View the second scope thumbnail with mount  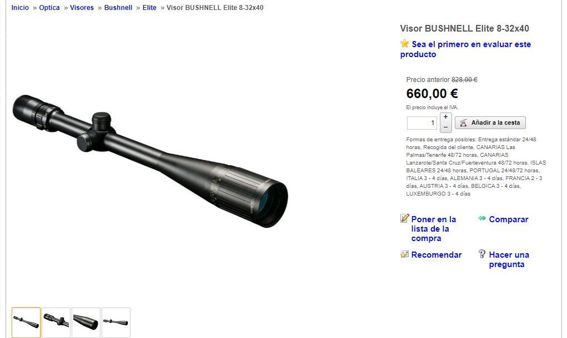[56, 322]
